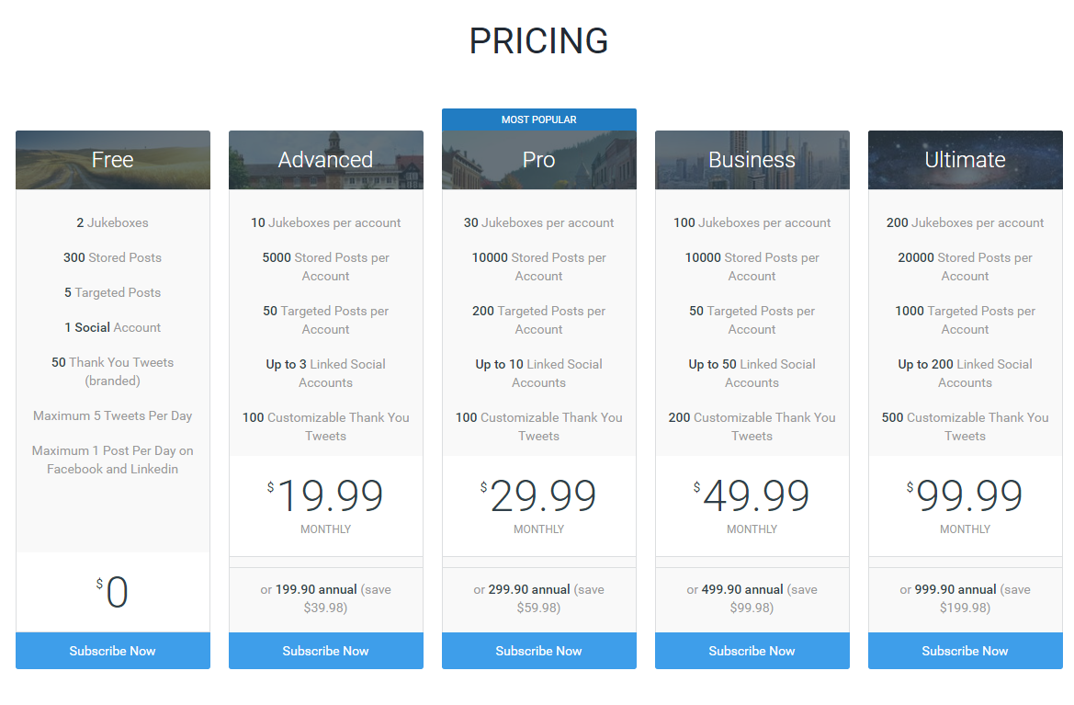Click the $19.99 monthly price
This screenshot has width=1074, height=705.
click(x=325, y=496)
